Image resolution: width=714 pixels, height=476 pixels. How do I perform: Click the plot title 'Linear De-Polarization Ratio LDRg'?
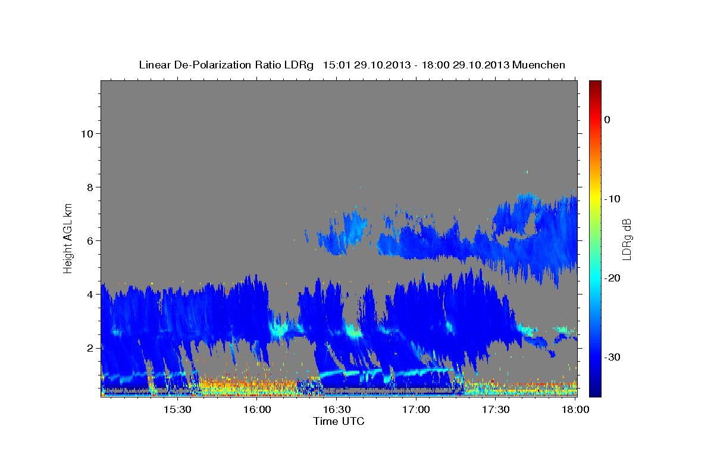[226, 65]
